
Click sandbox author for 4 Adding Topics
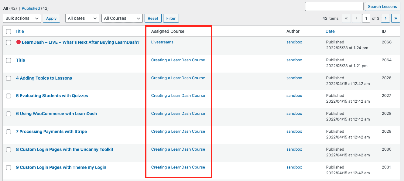(294, 78)
